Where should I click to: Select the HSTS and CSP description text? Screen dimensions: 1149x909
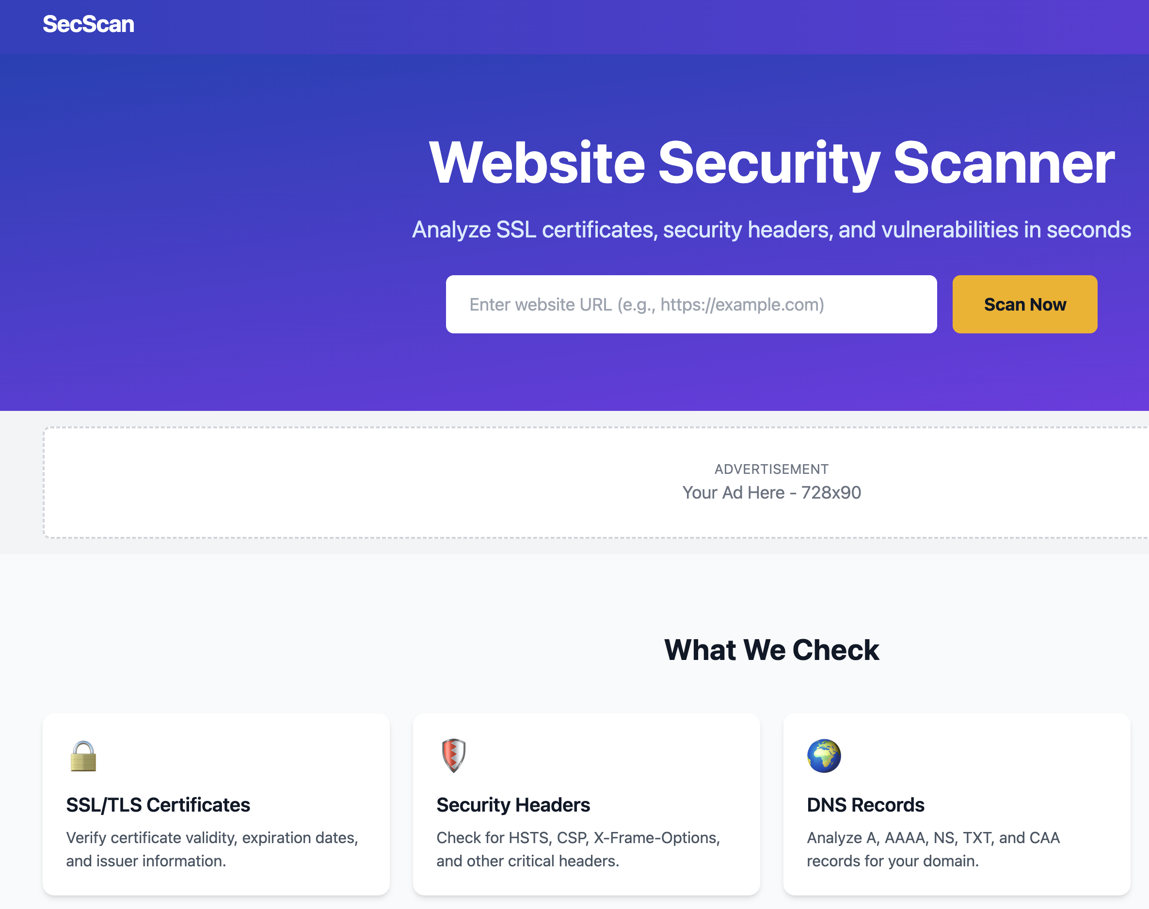pos(578,849)
